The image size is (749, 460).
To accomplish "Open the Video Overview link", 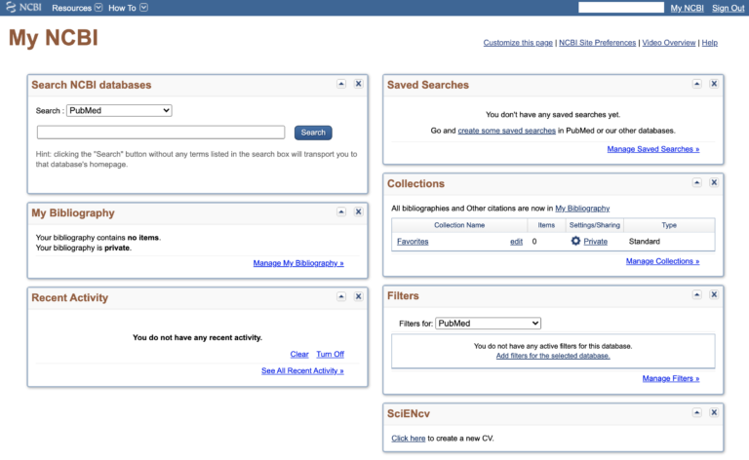I will [x=669, y=43].
